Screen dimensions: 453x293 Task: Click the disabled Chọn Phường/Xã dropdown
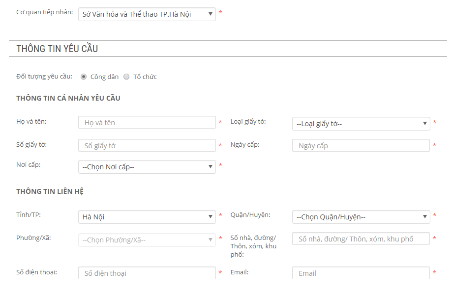point(147,240)
